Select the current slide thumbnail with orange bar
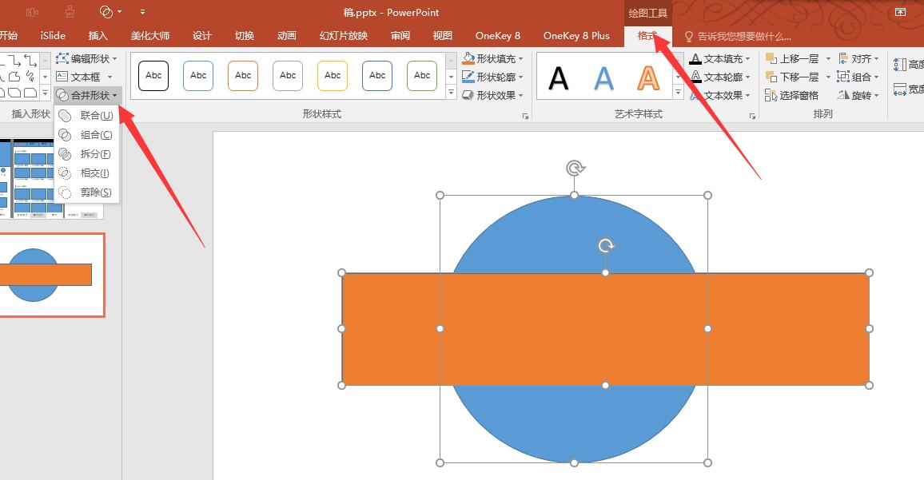 point(52,275)
